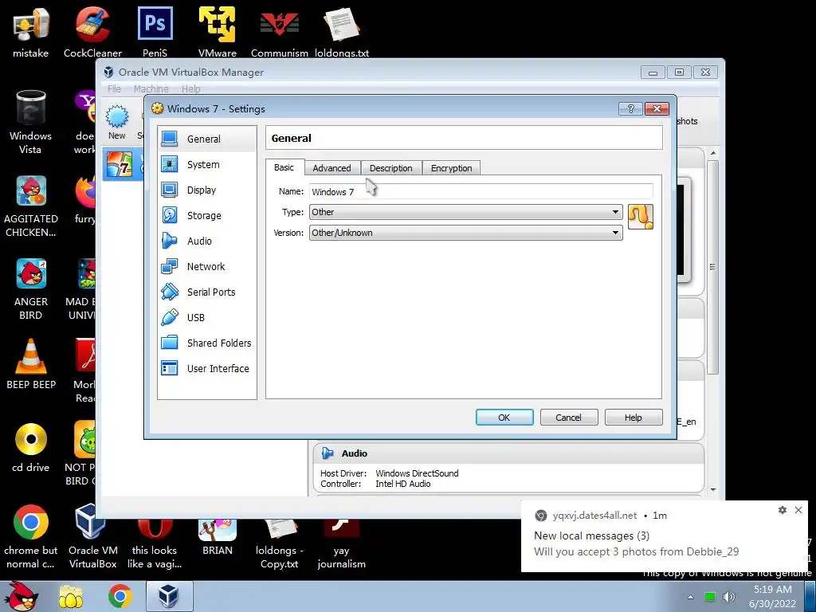Dismiss the dates4all notification
Screen dimensions: 816x612
798,510
